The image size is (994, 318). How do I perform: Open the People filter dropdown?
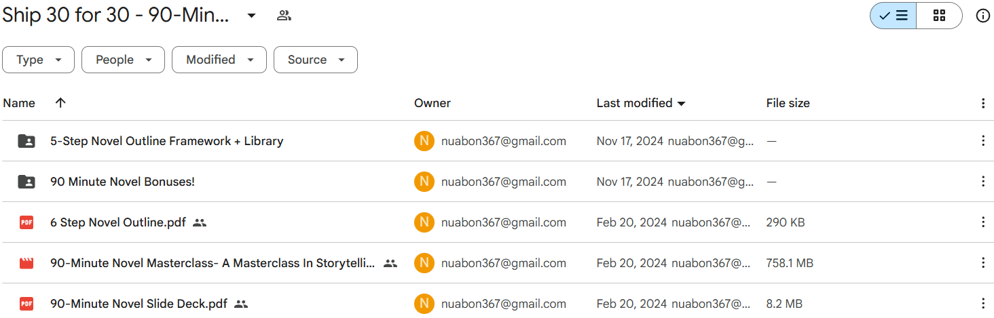pyautogui.click(x=123, y=60)
